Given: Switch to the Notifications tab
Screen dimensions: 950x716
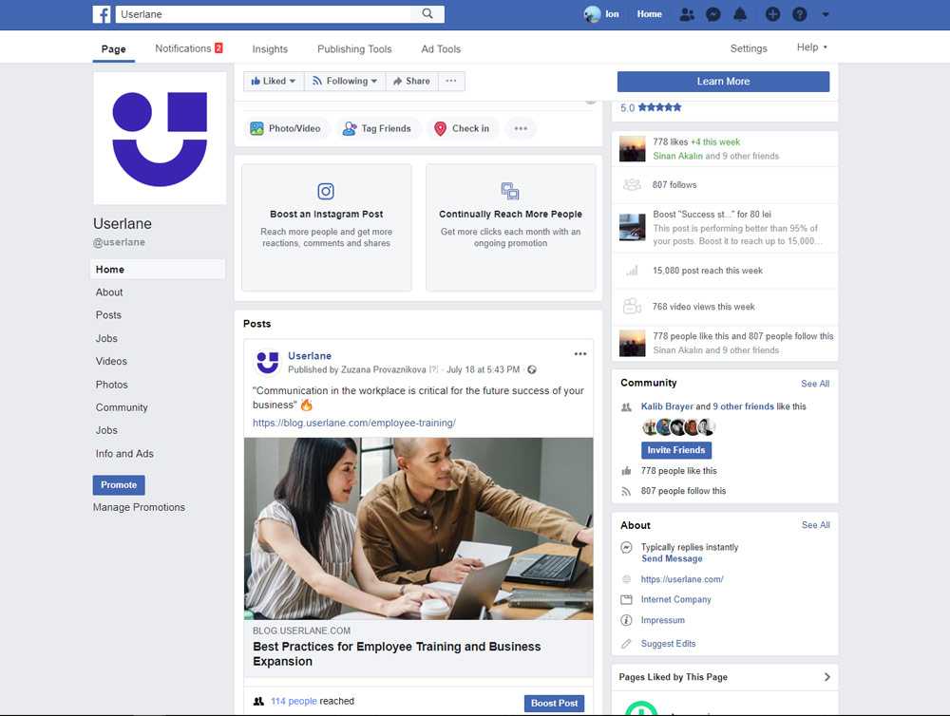Looking at the screenshot, I should click(x=189, y=48).
